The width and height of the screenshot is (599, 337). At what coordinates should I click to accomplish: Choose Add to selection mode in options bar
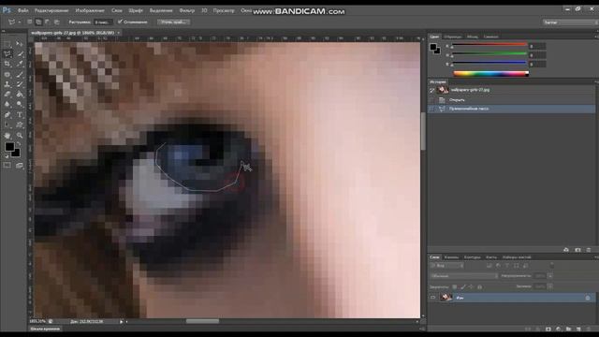pyautogui.click(x=38, y=22)
